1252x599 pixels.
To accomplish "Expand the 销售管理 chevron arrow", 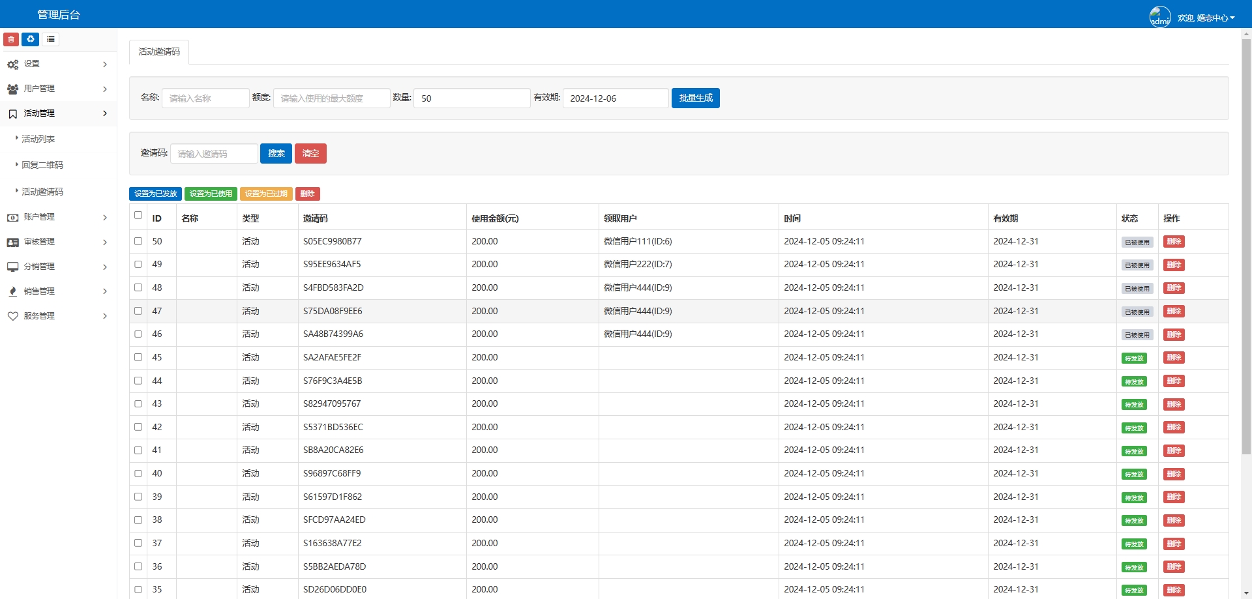I will tap(105, 291).
